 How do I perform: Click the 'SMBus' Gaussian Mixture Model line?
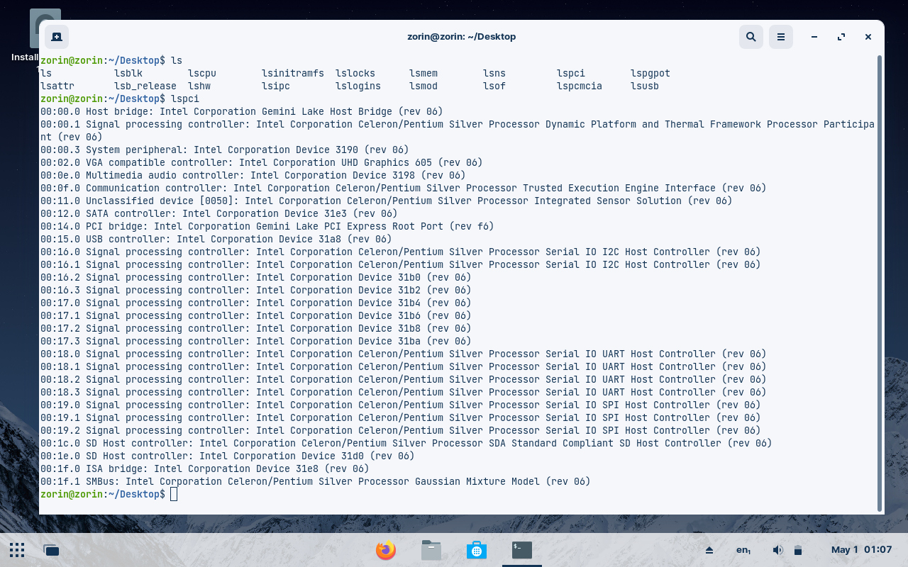click(316, 481)
